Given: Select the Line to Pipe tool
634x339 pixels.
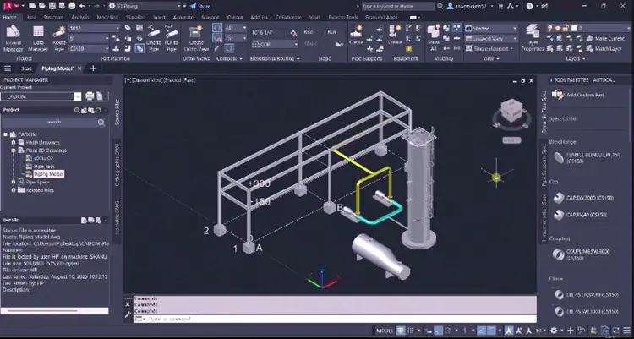Looking at the screenshot, I should pyautogui.click(x=153, y=39).
